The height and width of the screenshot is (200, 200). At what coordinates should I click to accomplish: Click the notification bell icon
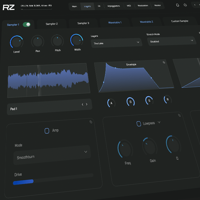178,5
